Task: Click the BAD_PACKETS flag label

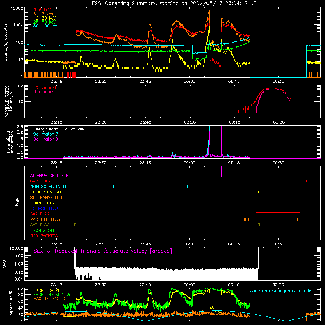Action: click(44, 236)
